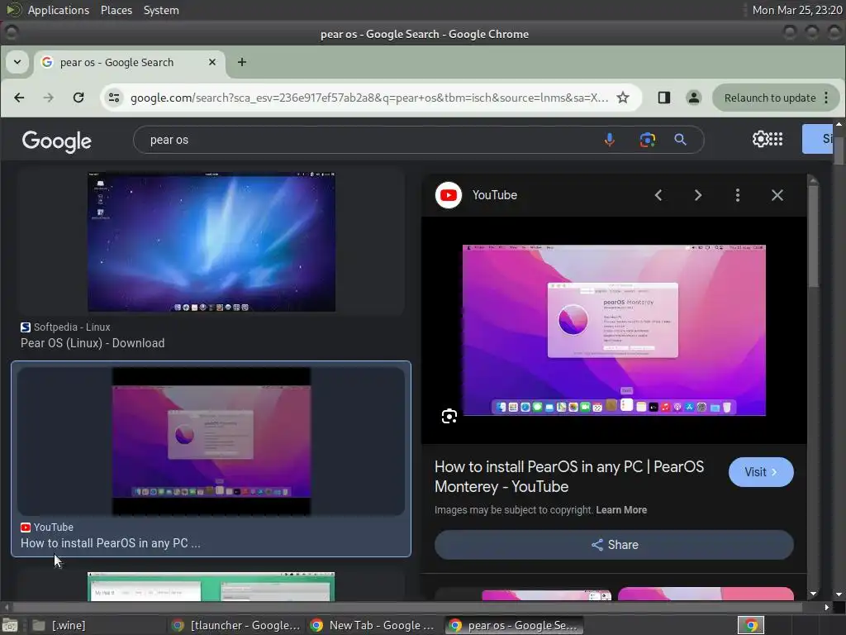
Task: Show desktop icon in bottom-left taskbar
Action: point(10,626)
